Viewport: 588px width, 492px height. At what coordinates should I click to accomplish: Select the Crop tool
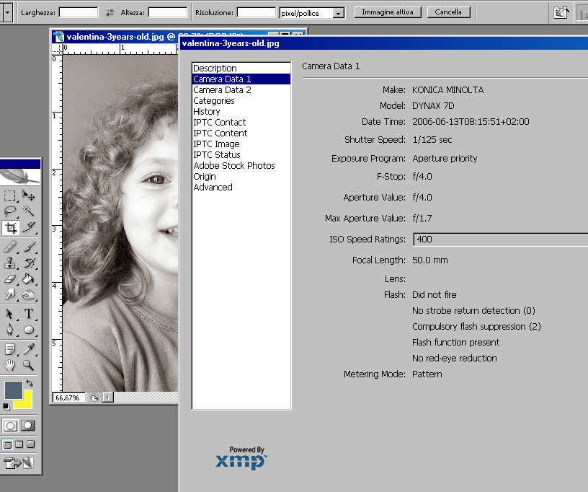(11, 228)
